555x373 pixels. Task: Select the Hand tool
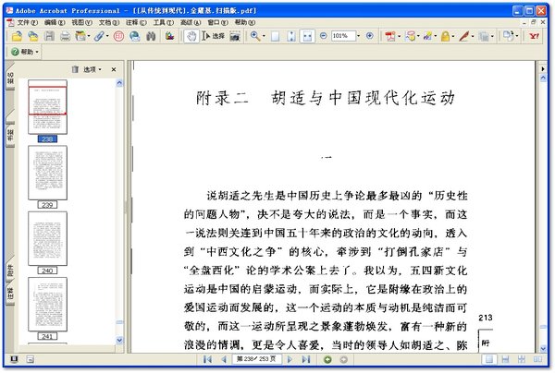(191, 36)
